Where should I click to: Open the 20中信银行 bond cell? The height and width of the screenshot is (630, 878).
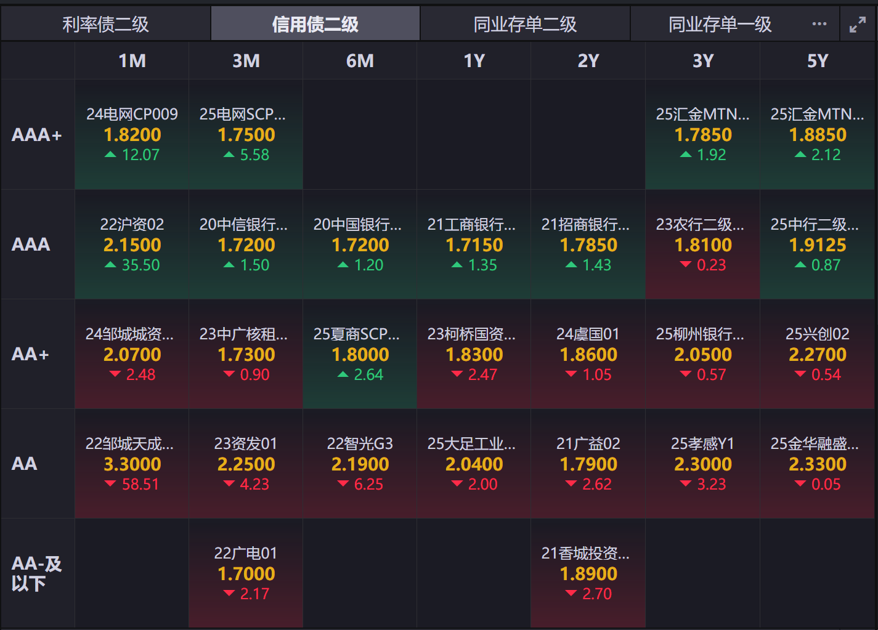[x=246, y=244]
